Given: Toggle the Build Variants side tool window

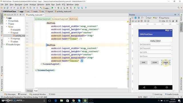Looking at the screenshot, I should [x=2, y=85].
